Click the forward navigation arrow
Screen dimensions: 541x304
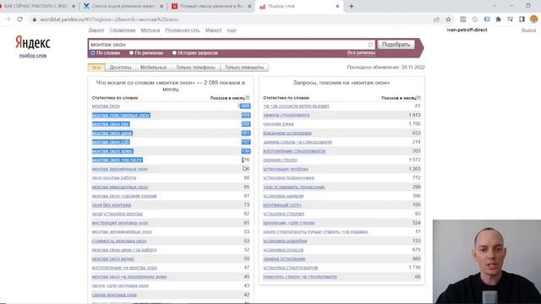tap(8, 19)
